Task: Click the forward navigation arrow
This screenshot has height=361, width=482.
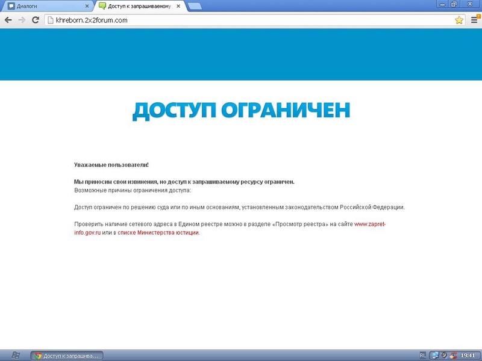Action: tap(22, 20)
